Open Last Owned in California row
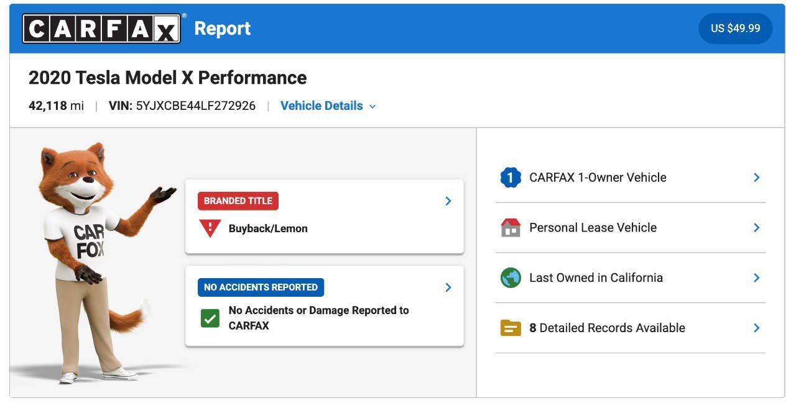This screenshot has height=406, width=796. 631,278
